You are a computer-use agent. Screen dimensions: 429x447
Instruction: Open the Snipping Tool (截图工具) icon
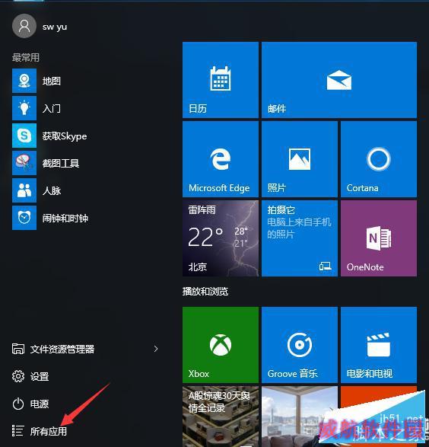[x=24, y=163]
